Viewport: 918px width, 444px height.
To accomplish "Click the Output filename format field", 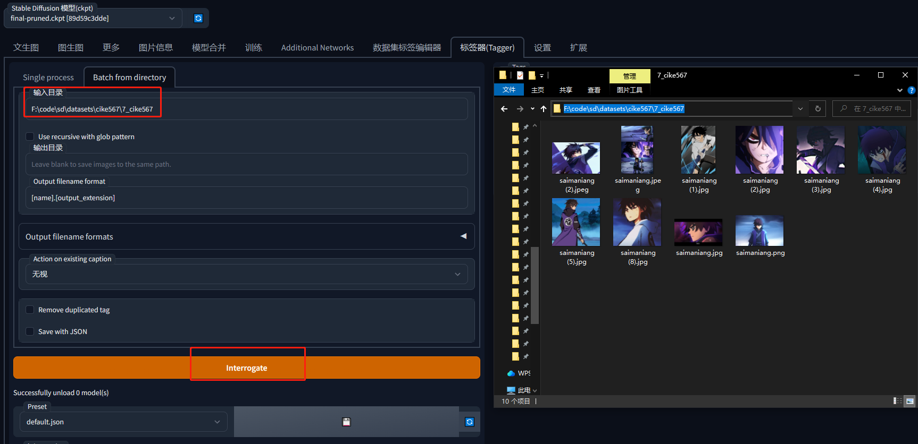I will [247, 198].
